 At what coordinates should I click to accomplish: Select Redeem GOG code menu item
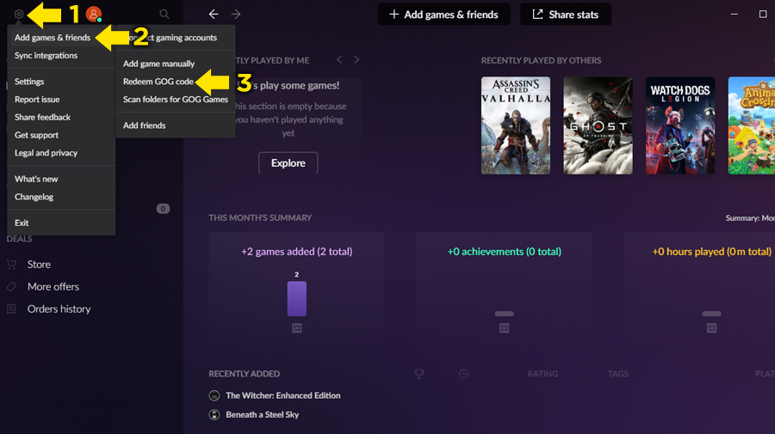(158, 82)
